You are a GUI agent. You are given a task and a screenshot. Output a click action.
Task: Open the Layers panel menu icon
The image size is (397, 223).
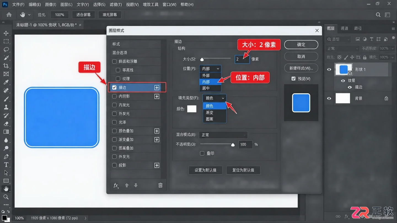click(x=393, y=29)
